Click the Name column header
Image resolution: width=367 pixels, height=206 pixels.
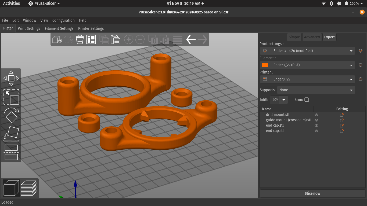(267, 109)
